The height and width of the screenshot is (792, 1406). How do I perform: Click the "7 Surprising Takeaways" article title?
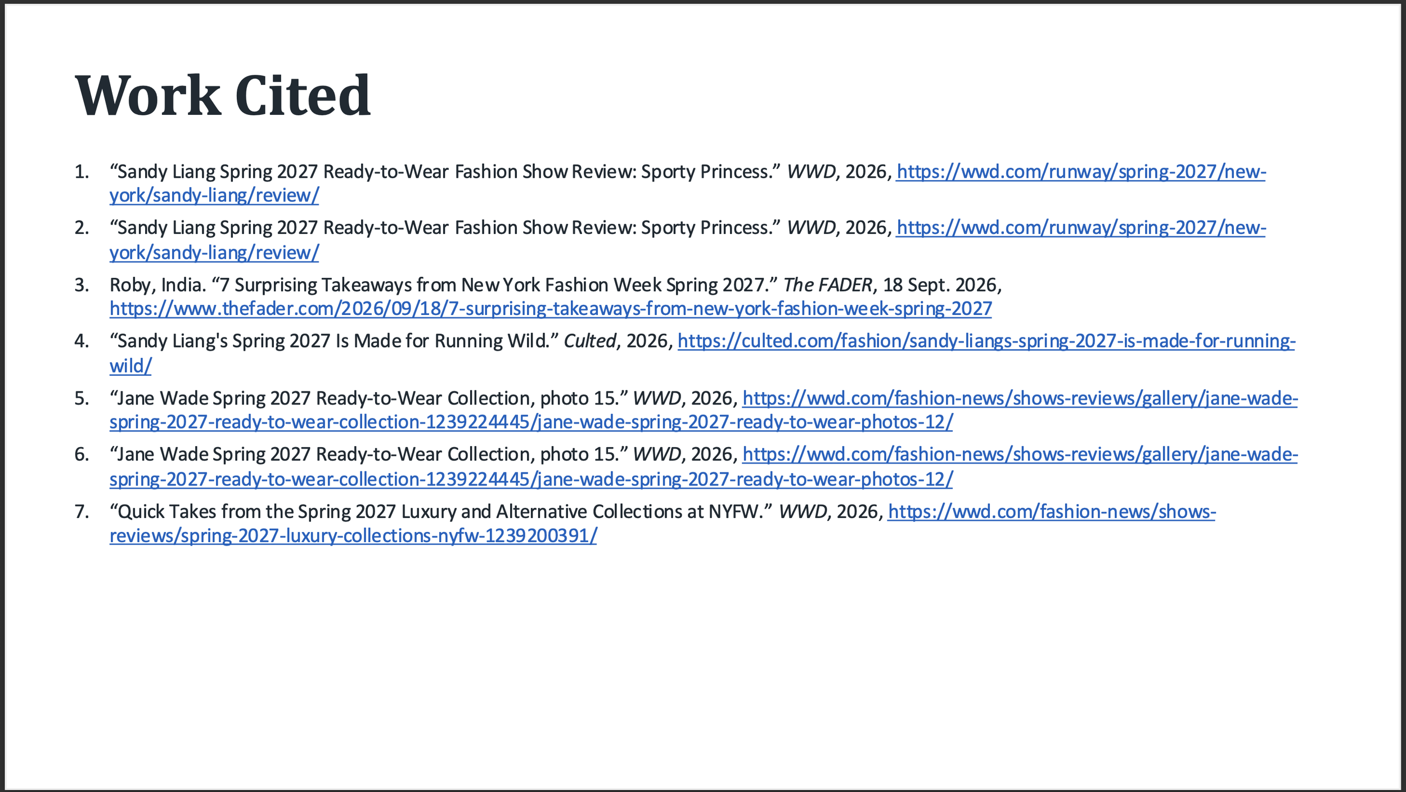pos(495,285)
